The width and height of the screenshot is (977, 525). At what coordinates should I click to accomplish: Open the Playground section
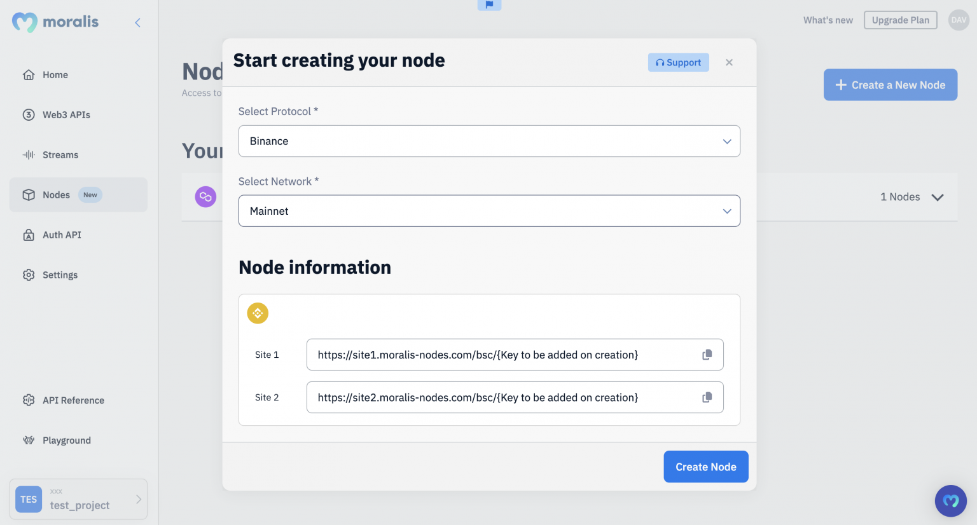pyautogui.click(x=66, y=440)
